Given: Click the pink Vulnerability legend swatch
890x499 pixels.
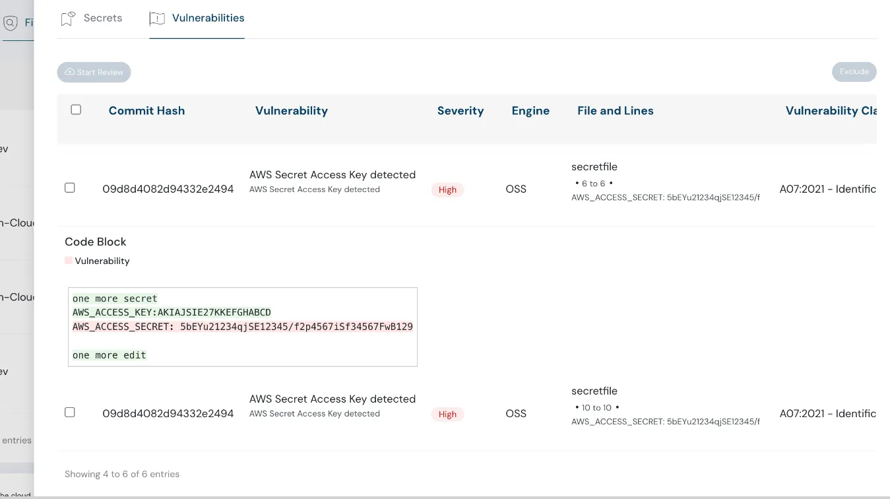Looking at the screenshot, I should [69, 260].
